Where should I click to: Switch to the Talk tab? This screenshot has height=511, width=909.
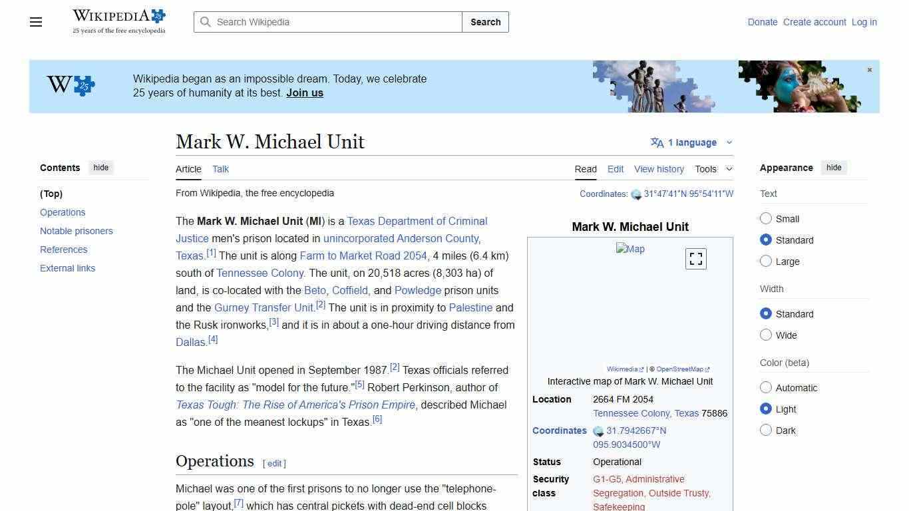point(220,169)
